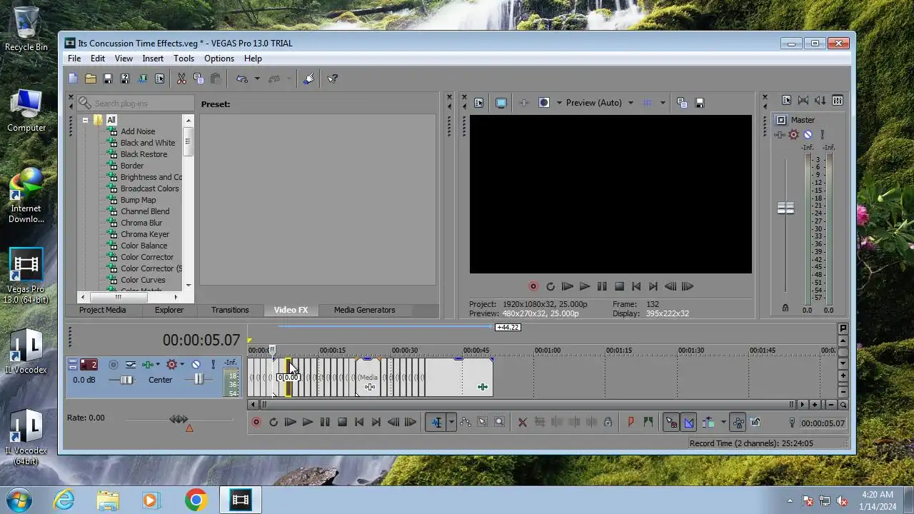
Task: Toggle Arm for Record on track 2
Action: point(113,365)
